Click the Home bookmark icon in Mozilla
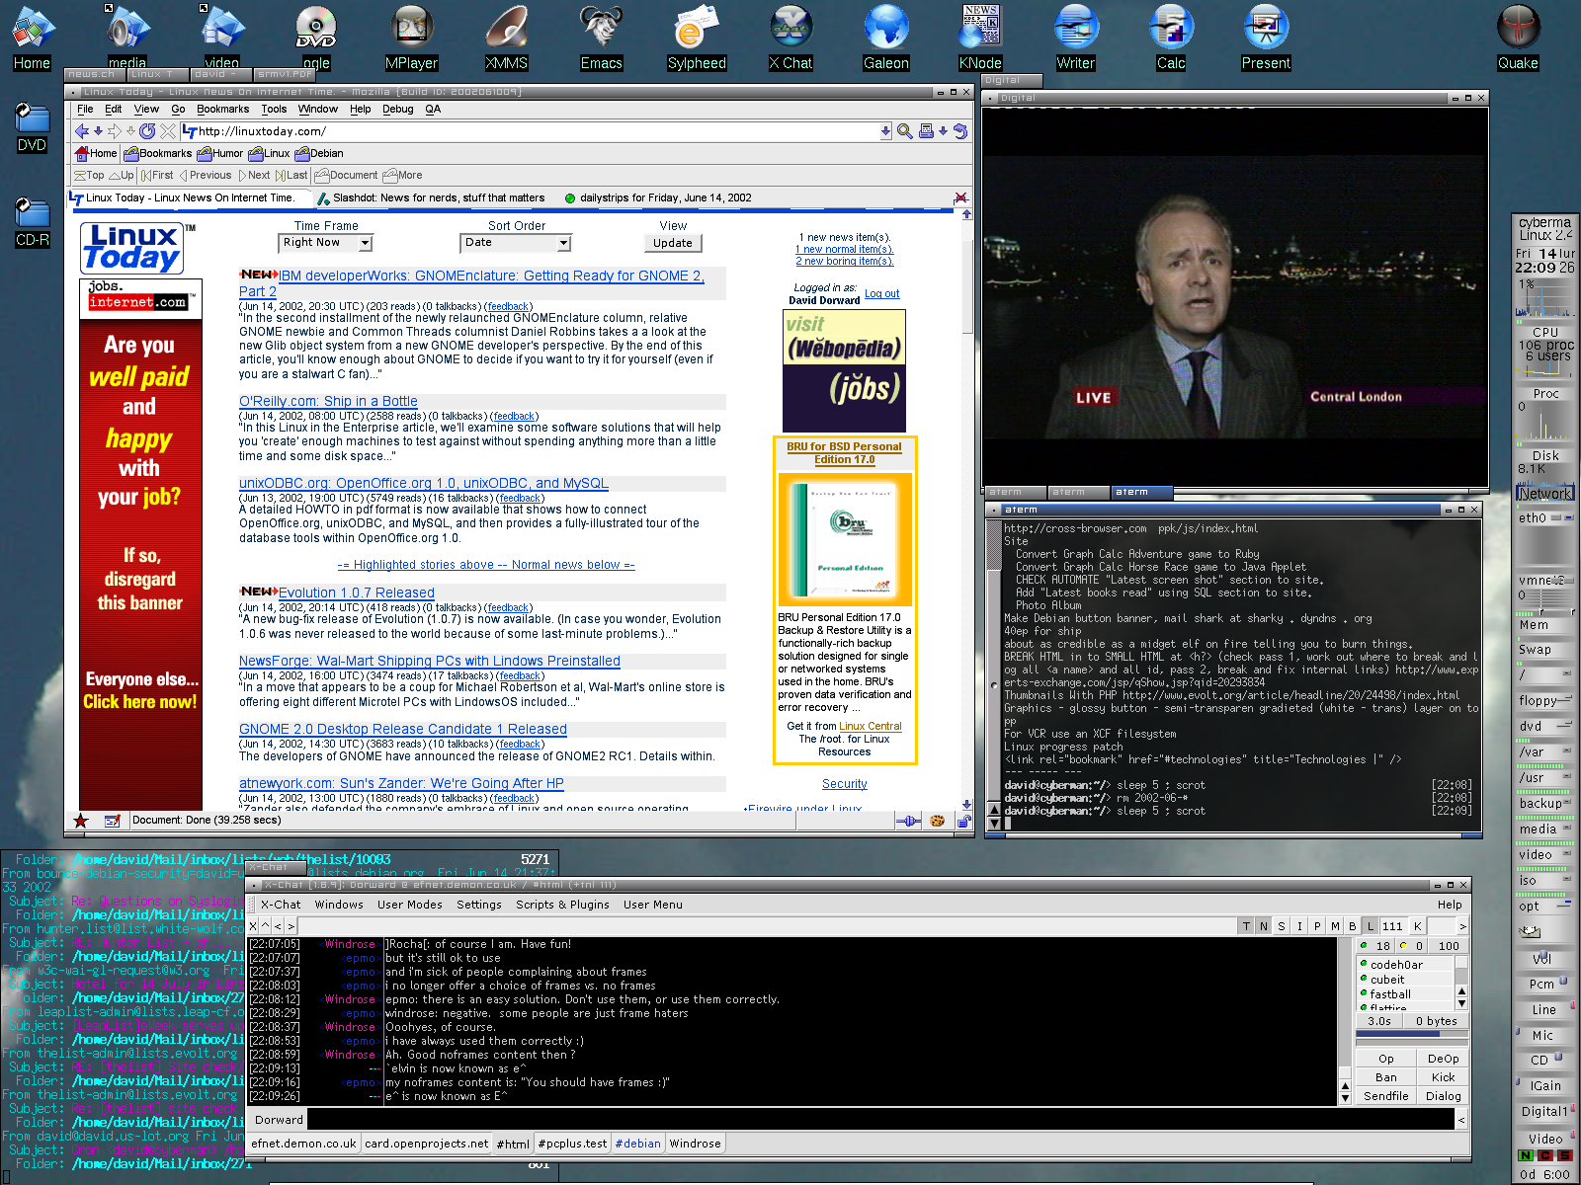The height and width of the screenshot is (1185, 1581). [x=96, y=153]
